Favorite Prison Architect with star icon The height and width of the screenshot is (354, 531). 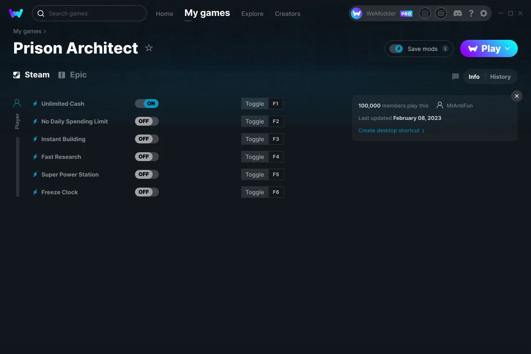[x=149, y=48]
